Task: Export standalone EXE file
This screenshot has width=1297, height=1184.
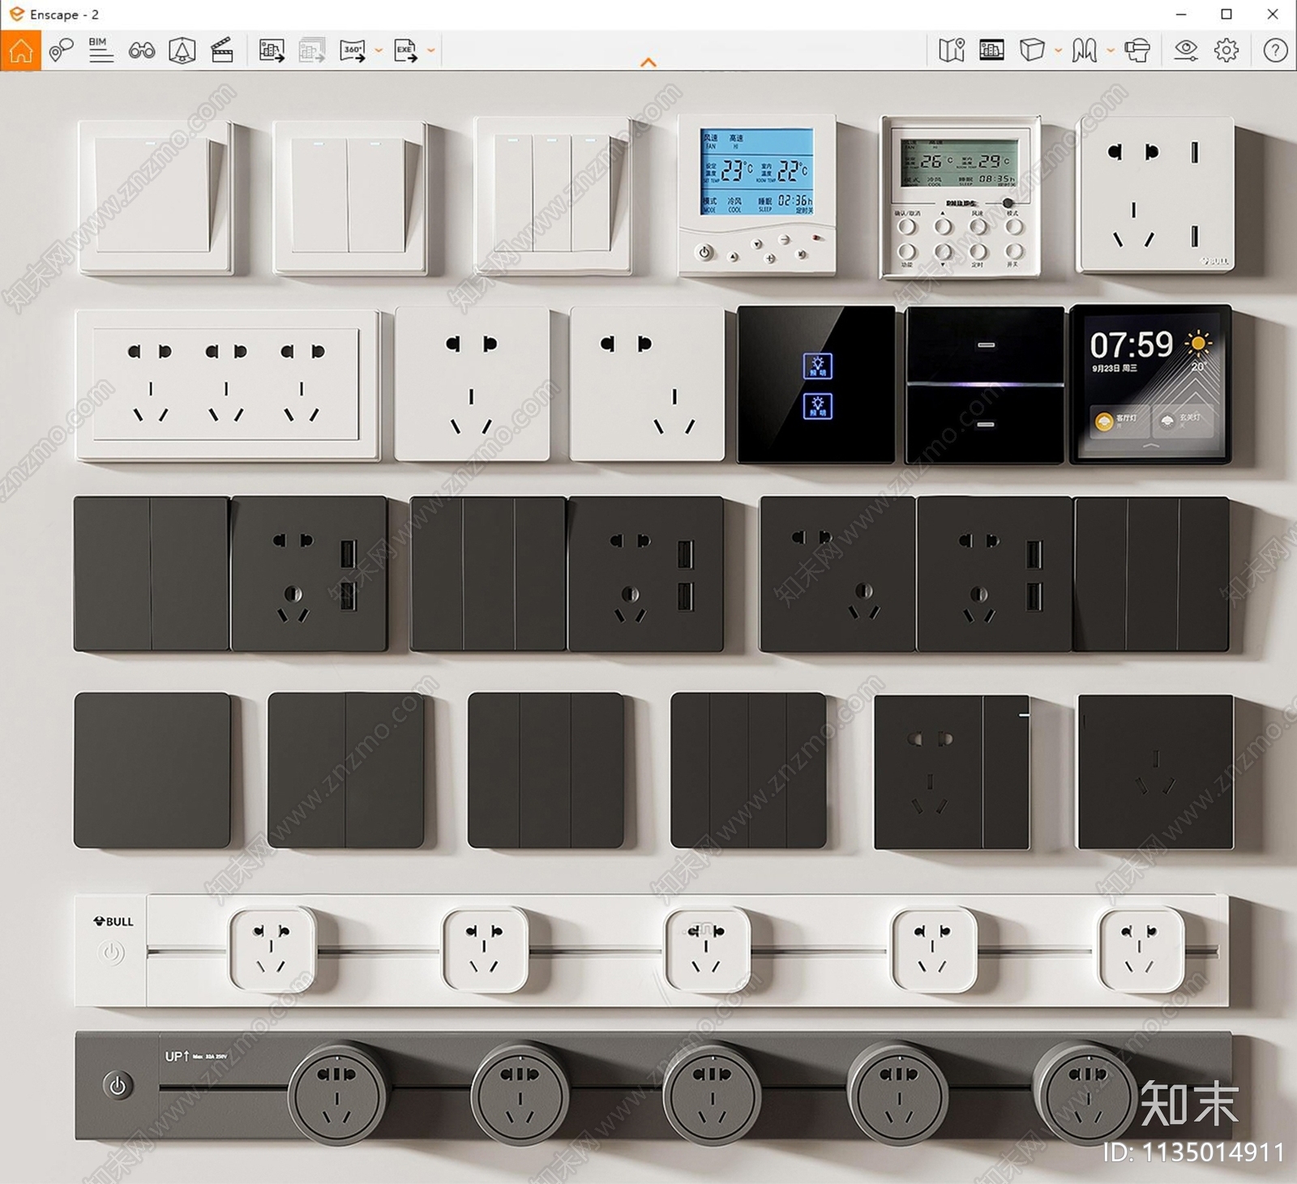Action: point(405,50)
